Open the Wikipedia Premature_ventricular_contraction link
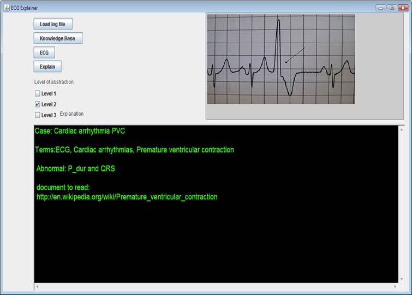The image size is (412, 295). 127,197
